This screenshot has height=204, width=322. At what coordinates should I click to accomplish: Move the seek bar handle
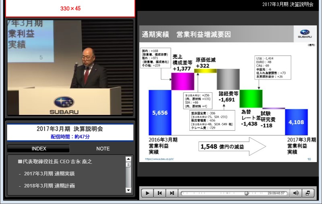[246, 193]
